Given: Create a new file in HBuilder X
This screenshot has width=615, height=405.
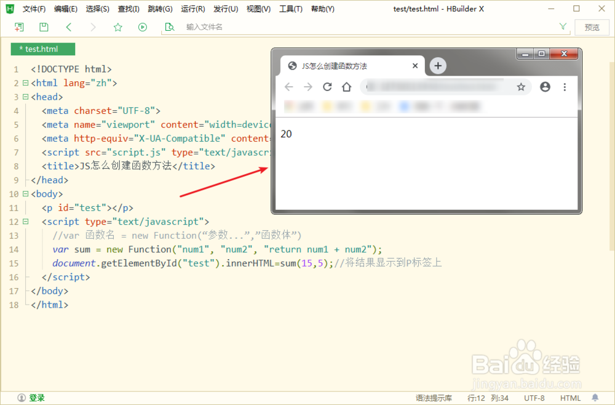Looking at the screenshot, I should pyautogui.click(x=20, y=27).
